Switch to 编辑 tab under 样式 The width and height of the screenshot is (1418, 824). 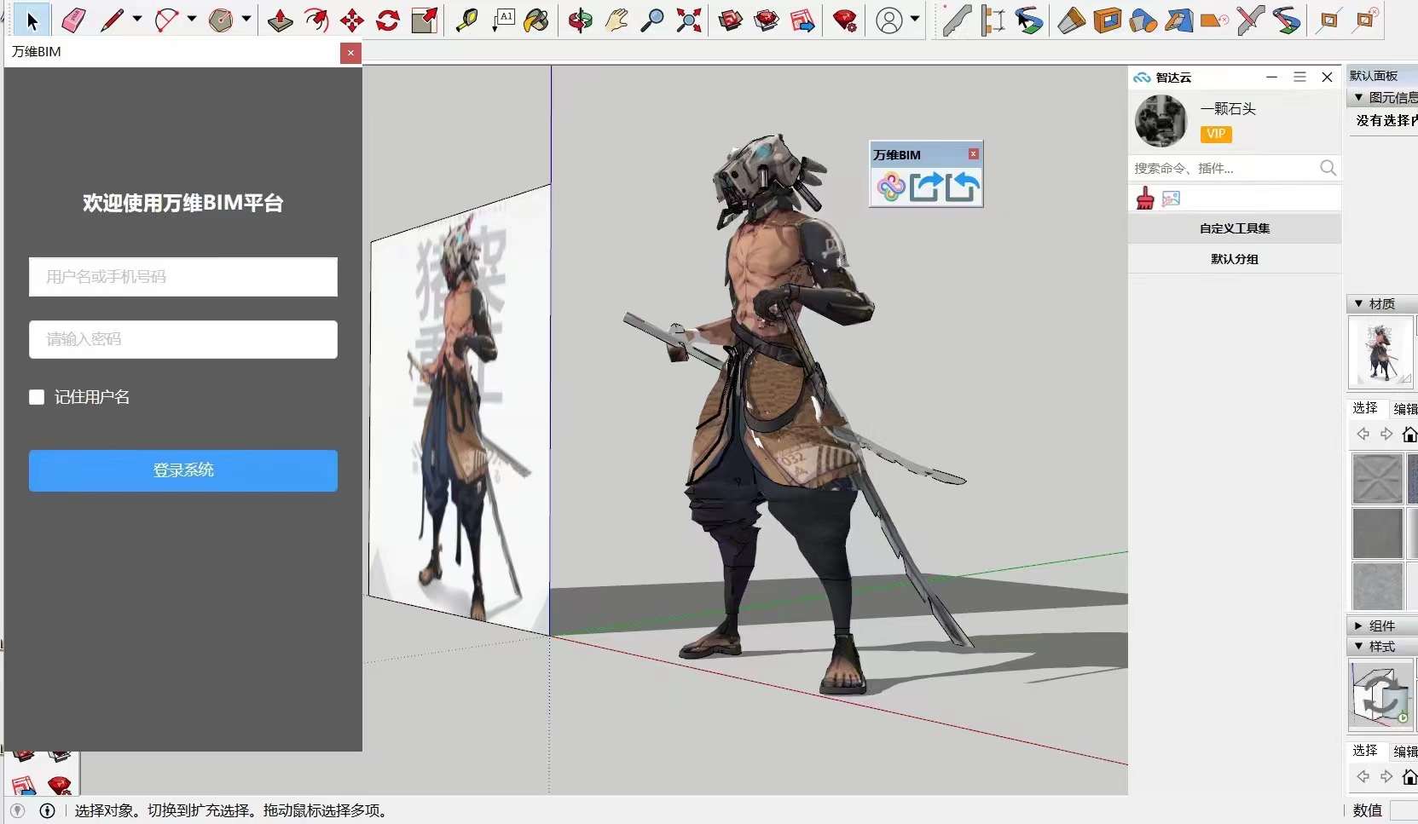(x=1405, y=752)
